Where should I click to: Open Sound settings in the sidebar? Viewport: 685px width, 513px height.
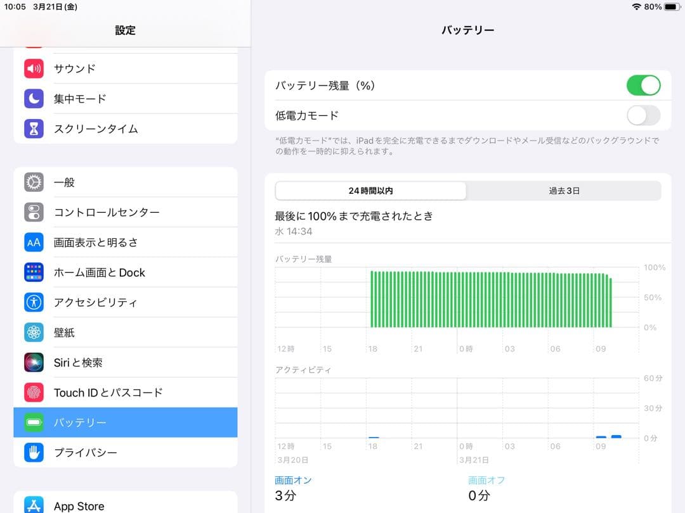pyautogui.click(x=34, y=68)
